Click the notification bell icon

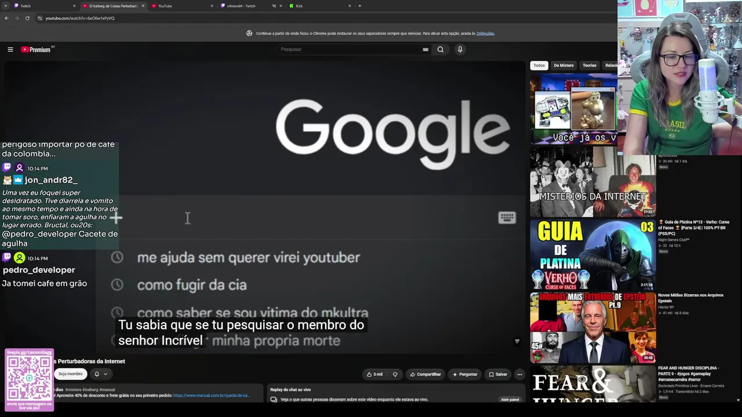[97, 374]
